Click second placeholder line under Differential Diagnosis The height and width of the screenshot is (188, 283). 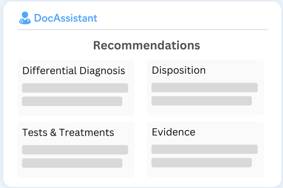click(72, 101)
